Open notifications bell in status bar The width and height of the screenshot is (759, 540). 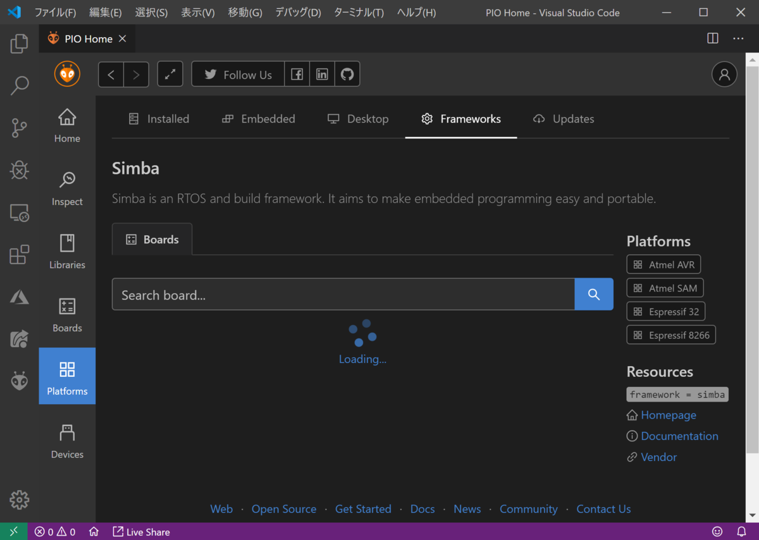point(741,532)
